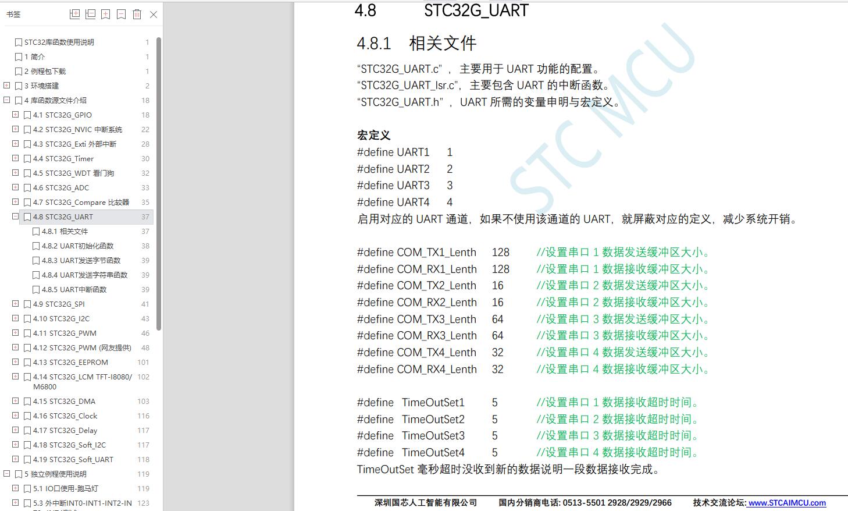The image size is (848, 511).
Task: Click comment 设置串口 2 数据发送缓冲区大小
Action: click(623, 286)
